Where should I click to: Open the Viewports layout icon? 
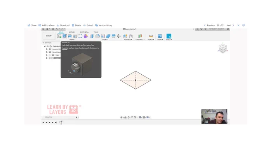click(x=148, y=117)
